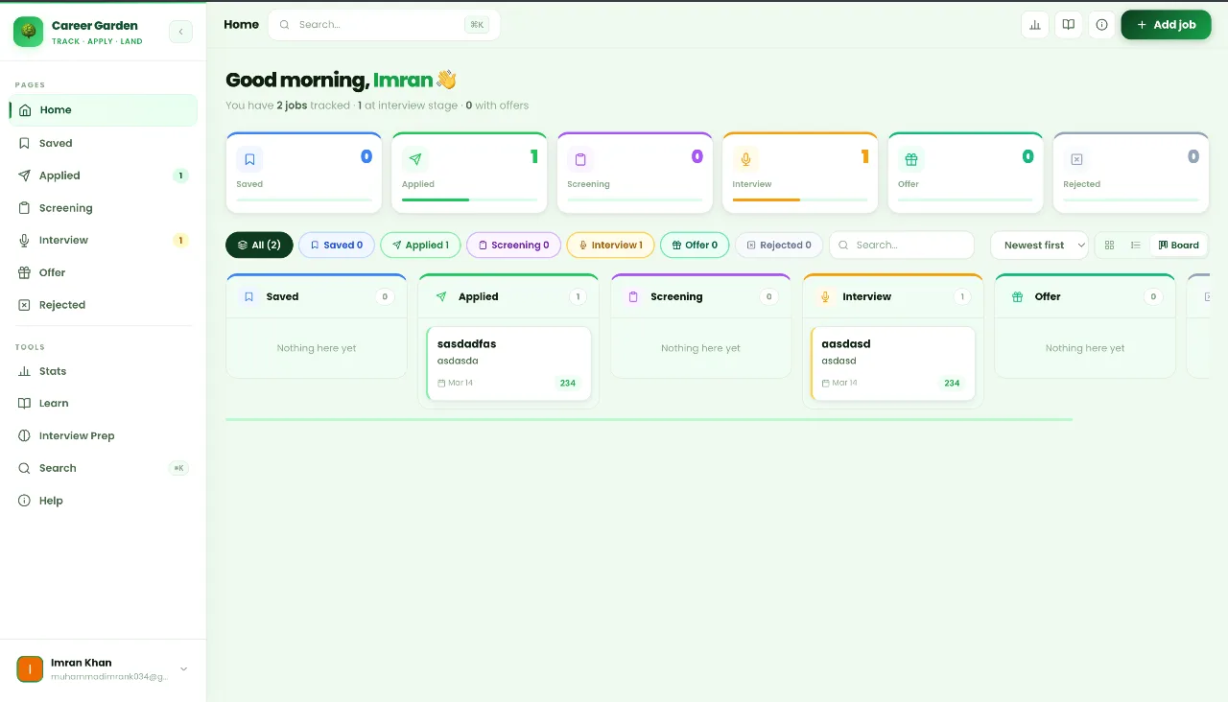Collapse the sidebar with the chevron button
The height and width of the screenshot is (702, 1228).
180,32
